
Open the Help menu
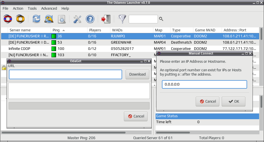pyautogui.click(x=65, y=8)
